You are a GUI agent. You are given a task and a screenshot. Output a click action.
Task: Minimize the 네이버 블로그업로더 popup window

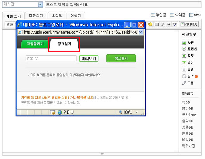pos(127,25)
